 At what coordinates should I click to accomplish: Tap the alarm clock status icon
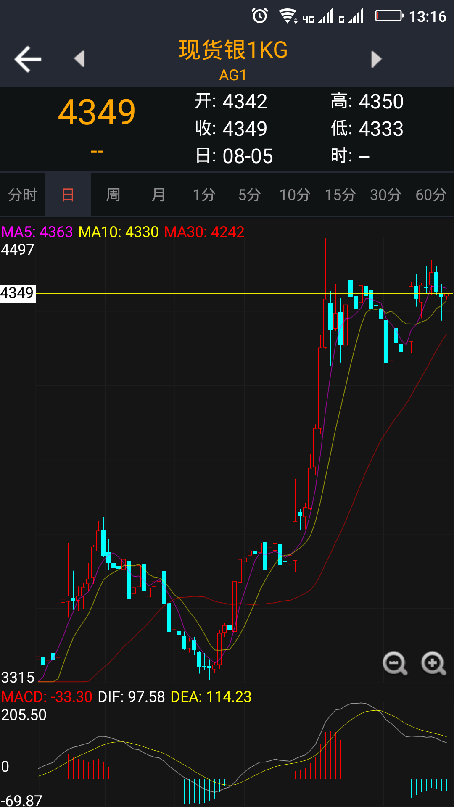(x=259, y=16)
